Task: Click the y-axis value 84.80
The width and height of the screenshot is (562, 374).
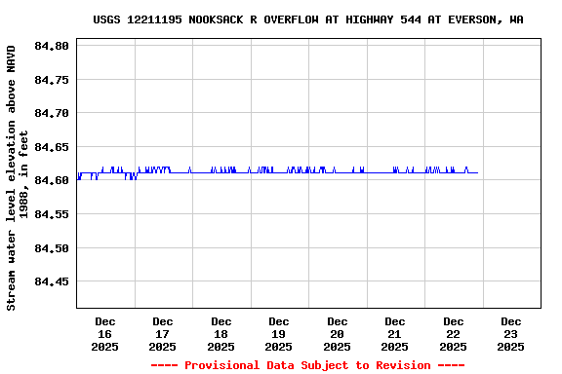Action: click(x=52, y=46)
